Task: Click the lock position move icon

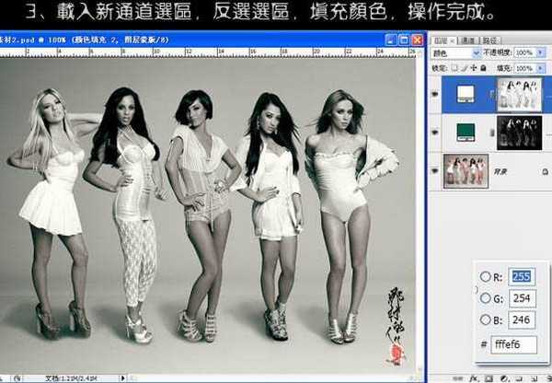Action: (473, 69)
